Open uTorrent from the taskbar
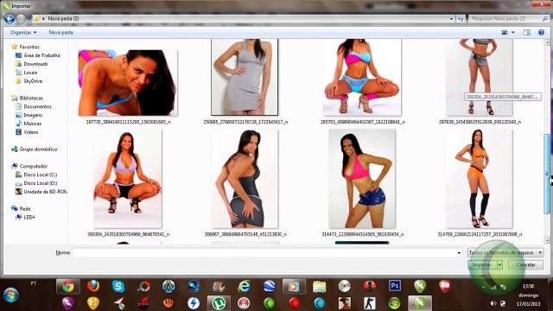The height and width of the screenshot is (311, 553). [219, 303]
